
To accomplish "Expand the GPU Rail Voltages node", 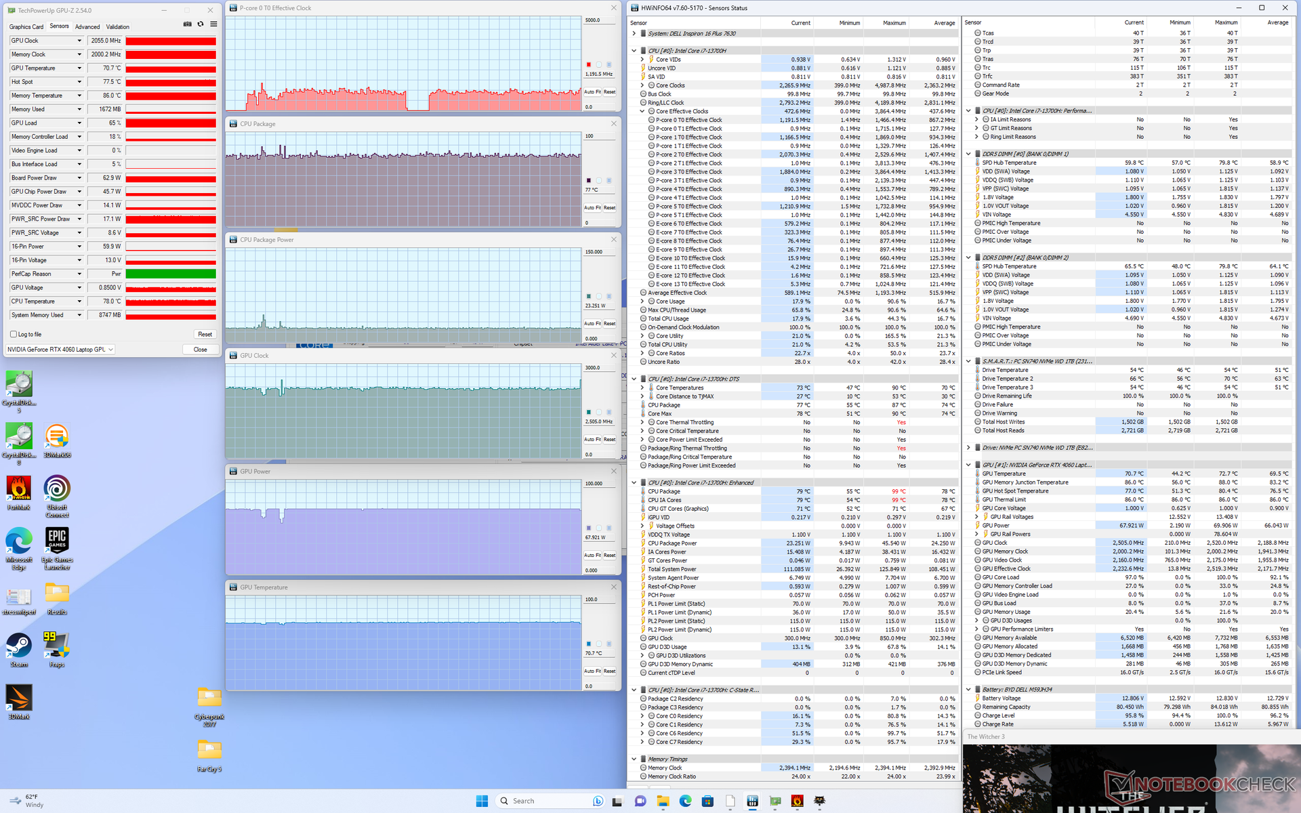I will (x=976, y=517).
